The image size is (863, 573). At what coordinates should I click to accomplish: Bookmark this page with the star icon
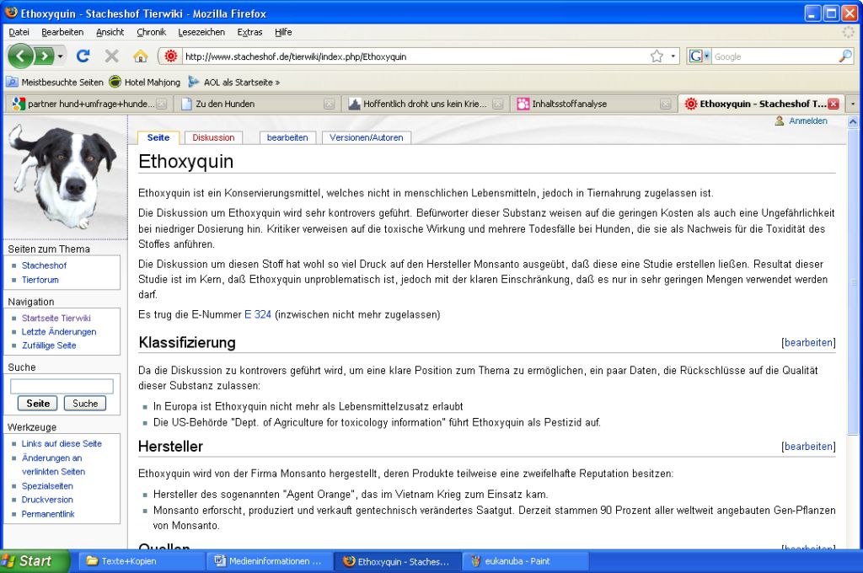(657, 56)
